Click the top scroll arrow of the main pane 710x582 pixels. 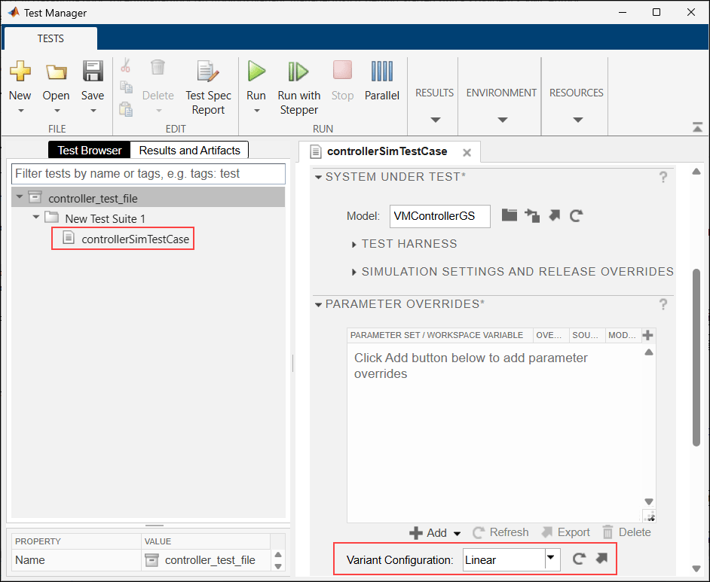point(696,172)
